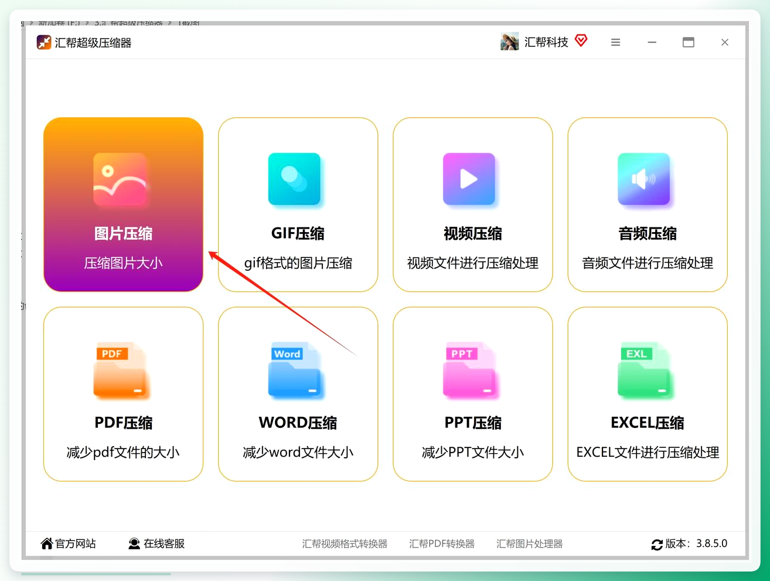Open the PPT压缩 title label

click(473, 423)
